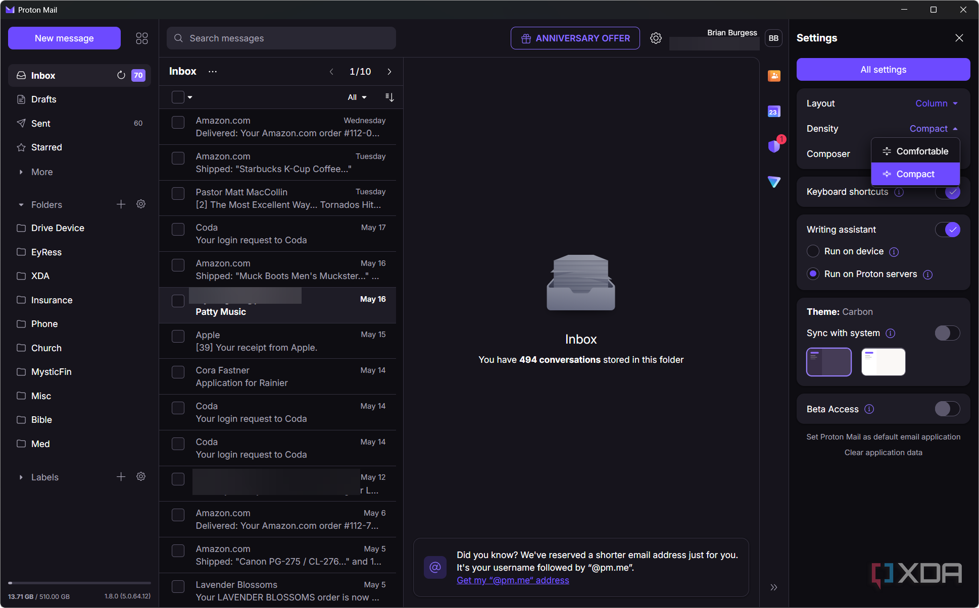Compose with New message button
The image size is (979, 608).
coord(64,38)
